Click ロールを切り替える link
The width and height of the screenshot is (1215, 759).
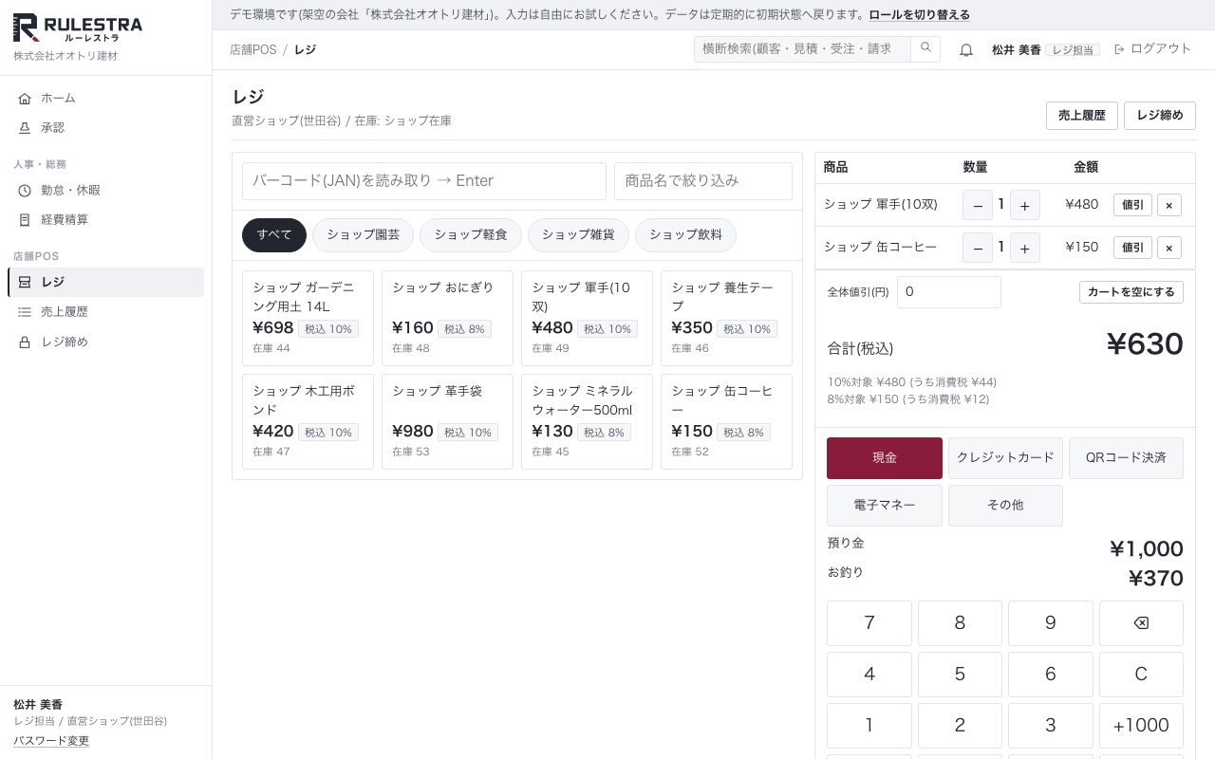[x=920, y=15]
